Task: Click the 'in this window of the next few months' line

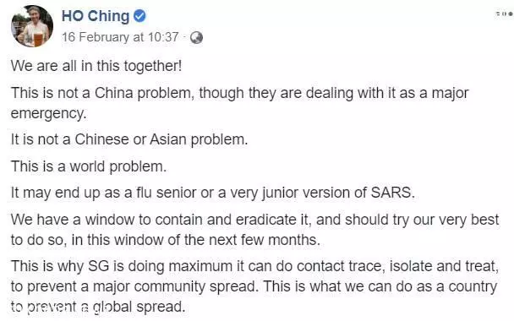Action: coord(165,240)
